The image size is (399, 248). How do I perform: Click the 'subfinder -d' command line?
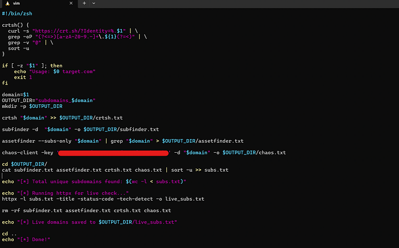(80, 129)
